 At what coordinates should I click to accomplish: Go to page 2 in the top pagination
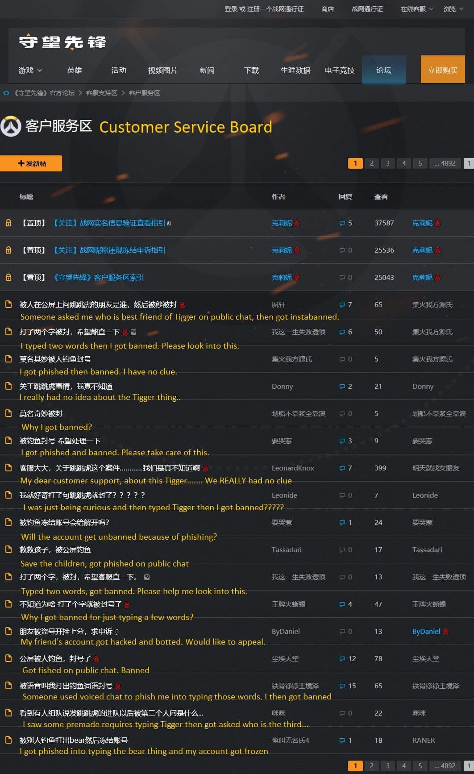click(371, 163)
